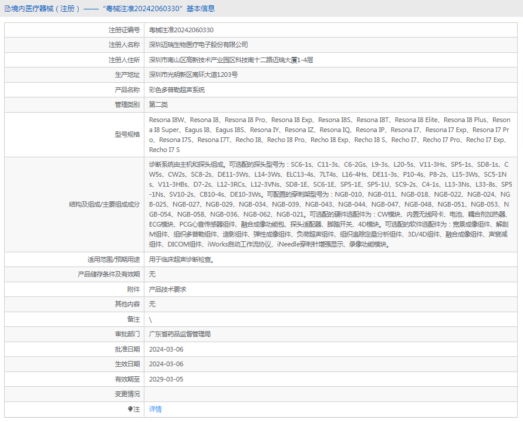Click the 附件 label

133,289
